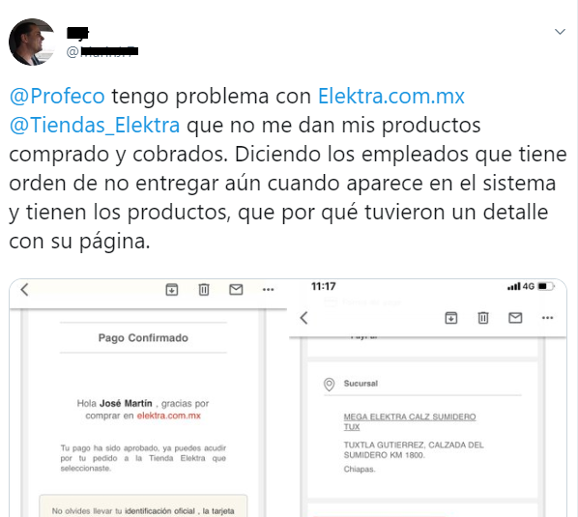
Task: Click the Sucursal location pin icon
Action: click(330, 385)
